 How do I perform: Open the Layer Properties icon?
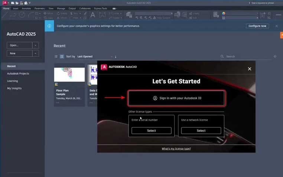click(129, 15)
